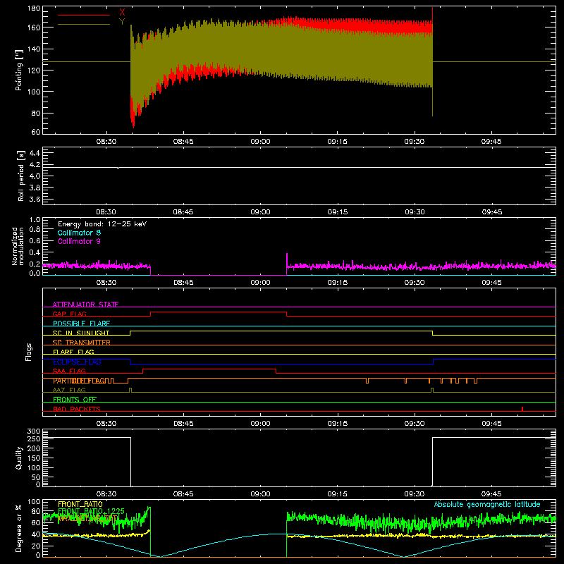Click the '4.2' tick on Roll period axis
564x564 pixels.
point(35,165)
